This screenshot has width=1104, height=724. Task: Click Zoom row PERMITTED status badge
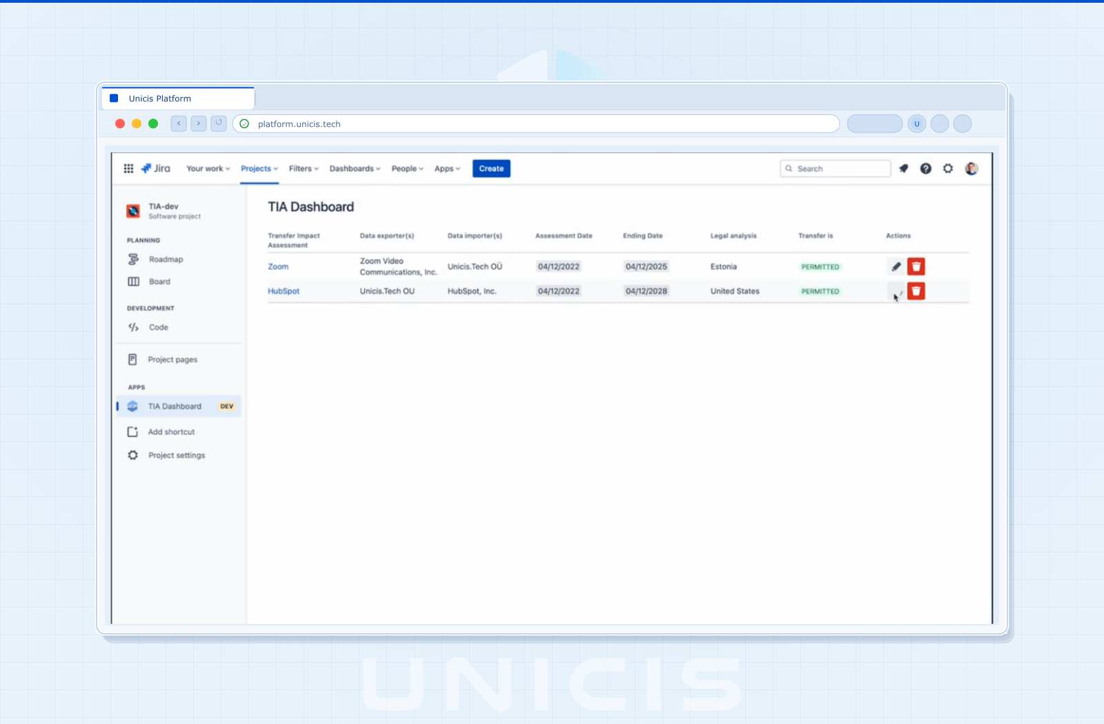(820, 267)
